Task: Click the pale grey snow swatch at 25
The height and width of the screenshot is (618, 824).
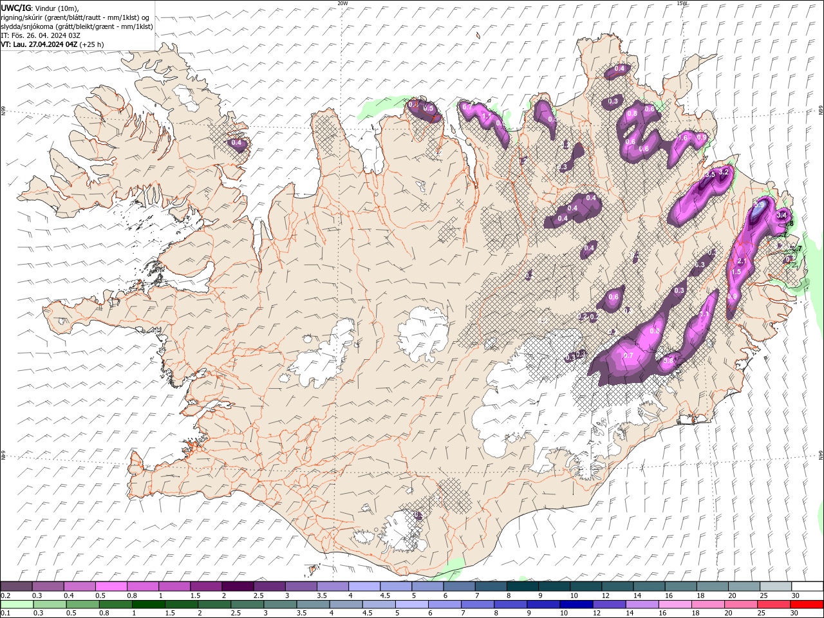Action: 775,586
